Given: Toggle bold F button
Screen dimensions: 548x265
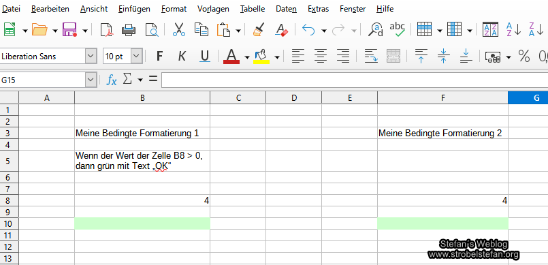Looking at the screenshot, I should coord(160,56).
